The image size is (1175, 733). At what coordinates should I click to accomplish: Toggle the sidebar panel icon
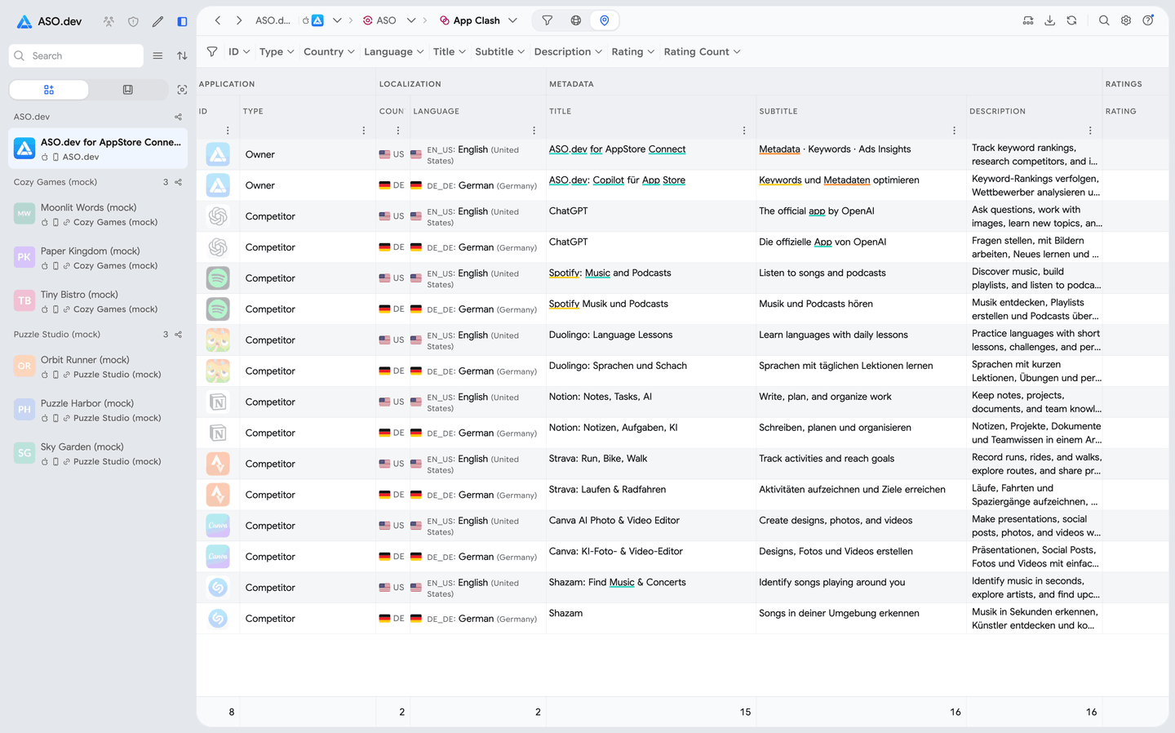(x=182, y=21)
